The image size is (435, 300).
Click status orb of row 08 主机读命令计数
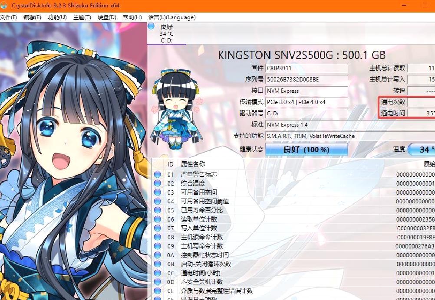[157, 237]
